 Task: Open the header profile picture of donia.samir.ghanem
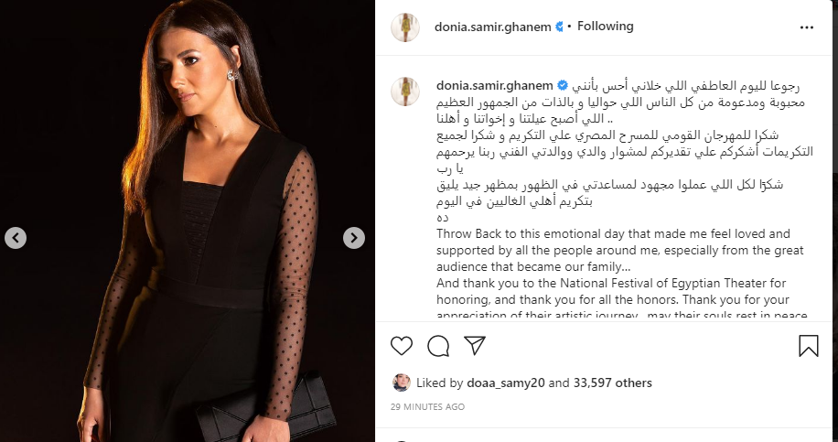[x=405, y=27]
